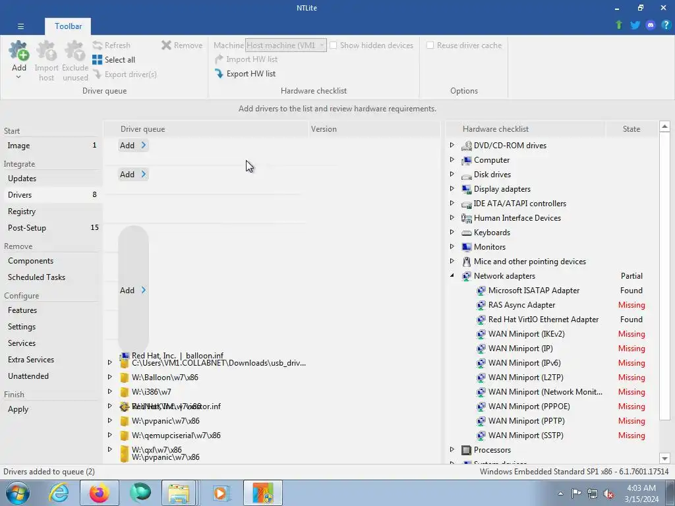Click the network tray icon

(x=593, y=493)
